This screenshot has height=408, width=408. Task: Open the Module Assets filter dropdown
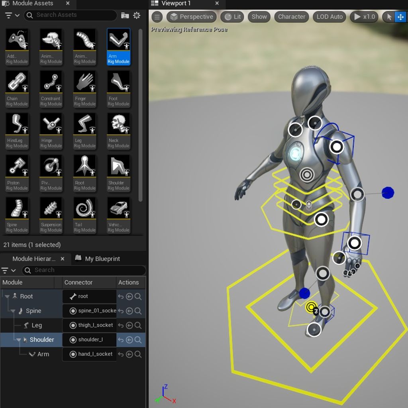[x=12, y=16]
